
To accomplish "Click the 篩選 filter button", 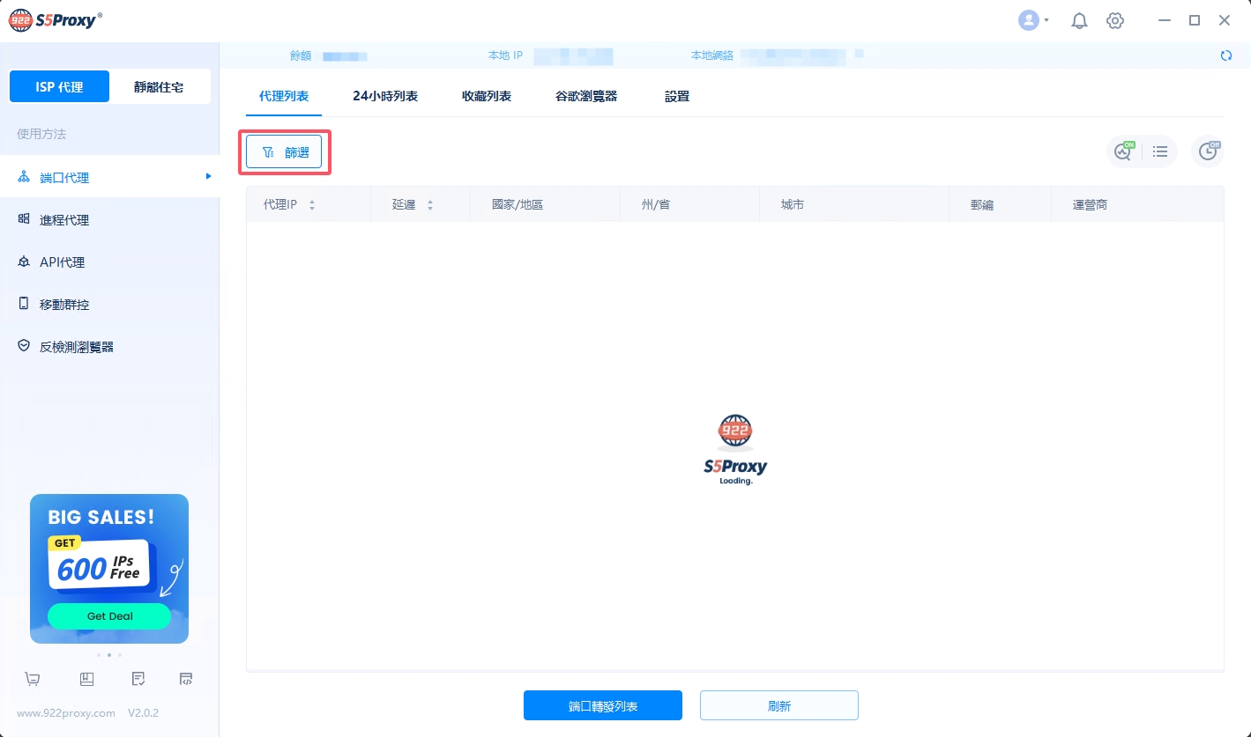I will [x=285, y=152].
